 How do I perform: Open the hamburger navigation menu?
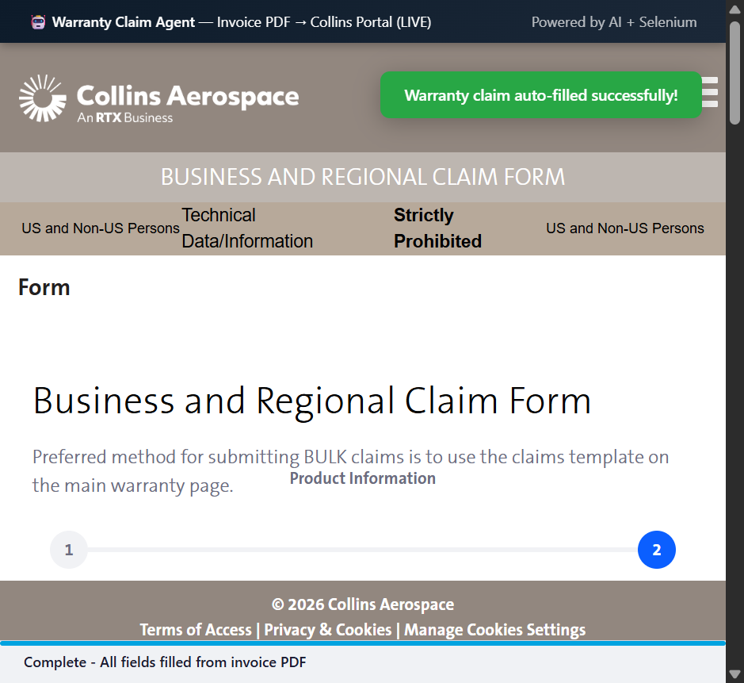[708, 93]
